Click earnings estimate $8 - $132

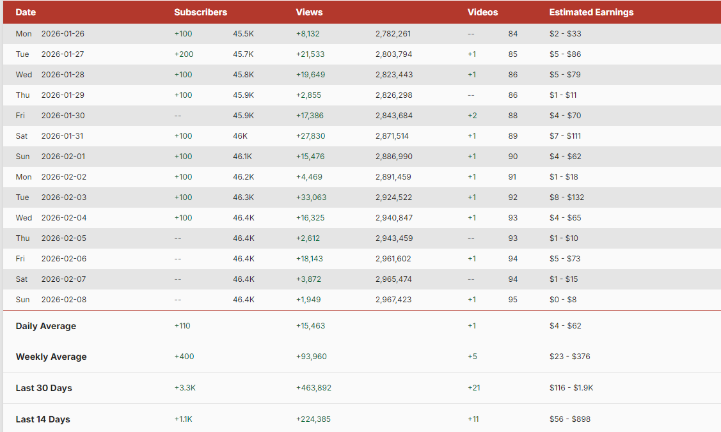pos(567,197)
